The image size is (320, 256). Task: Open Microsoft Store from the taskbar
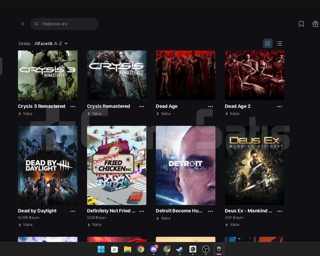115,249
